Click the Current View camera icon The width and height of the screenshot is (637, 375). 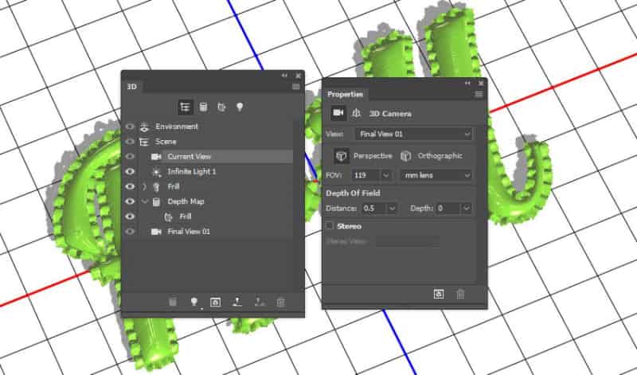[x=156, y=156]
